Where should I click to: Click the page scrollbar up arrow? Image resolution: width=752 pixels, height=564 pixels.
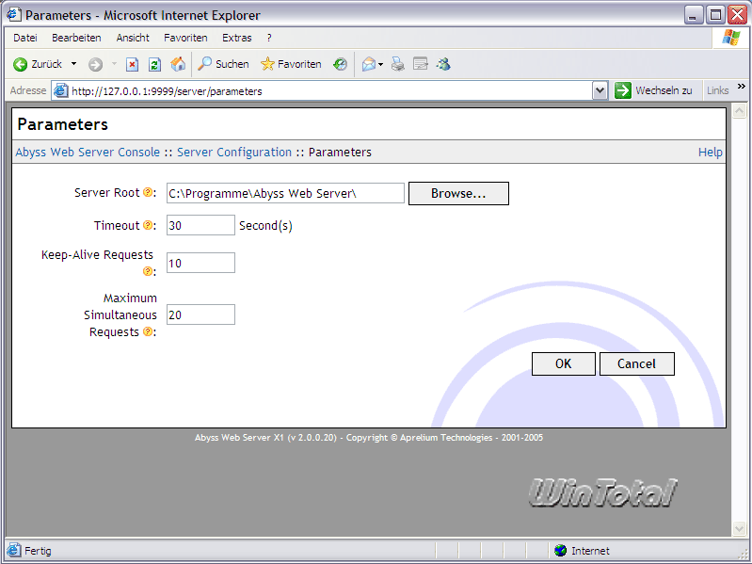739,111
